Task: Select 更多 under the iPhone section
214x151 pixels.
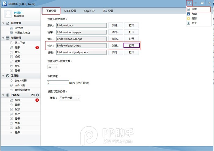Action: pyautogui.click(x=17, y=132)
